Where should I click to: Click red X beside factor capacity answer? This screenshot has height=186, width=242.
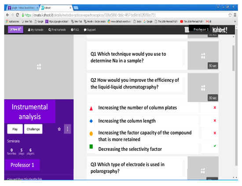[215, 133]
